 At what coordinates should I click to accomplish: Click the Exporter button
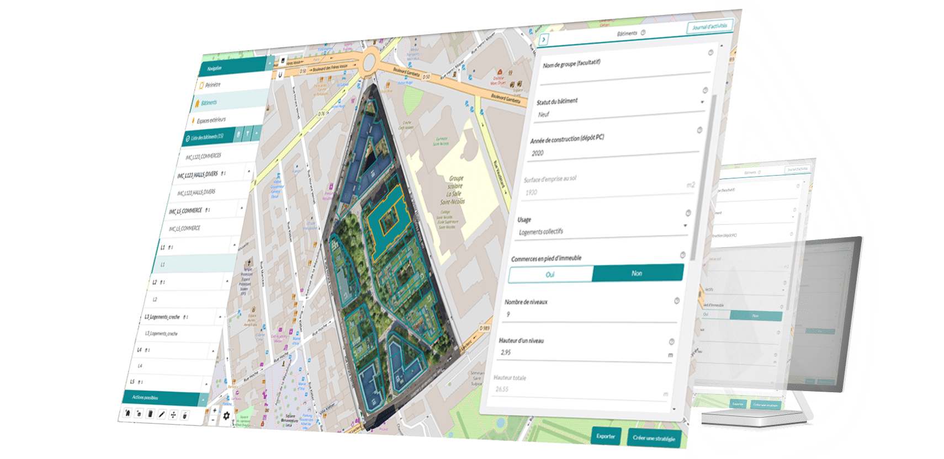click(x=606, y=436)
